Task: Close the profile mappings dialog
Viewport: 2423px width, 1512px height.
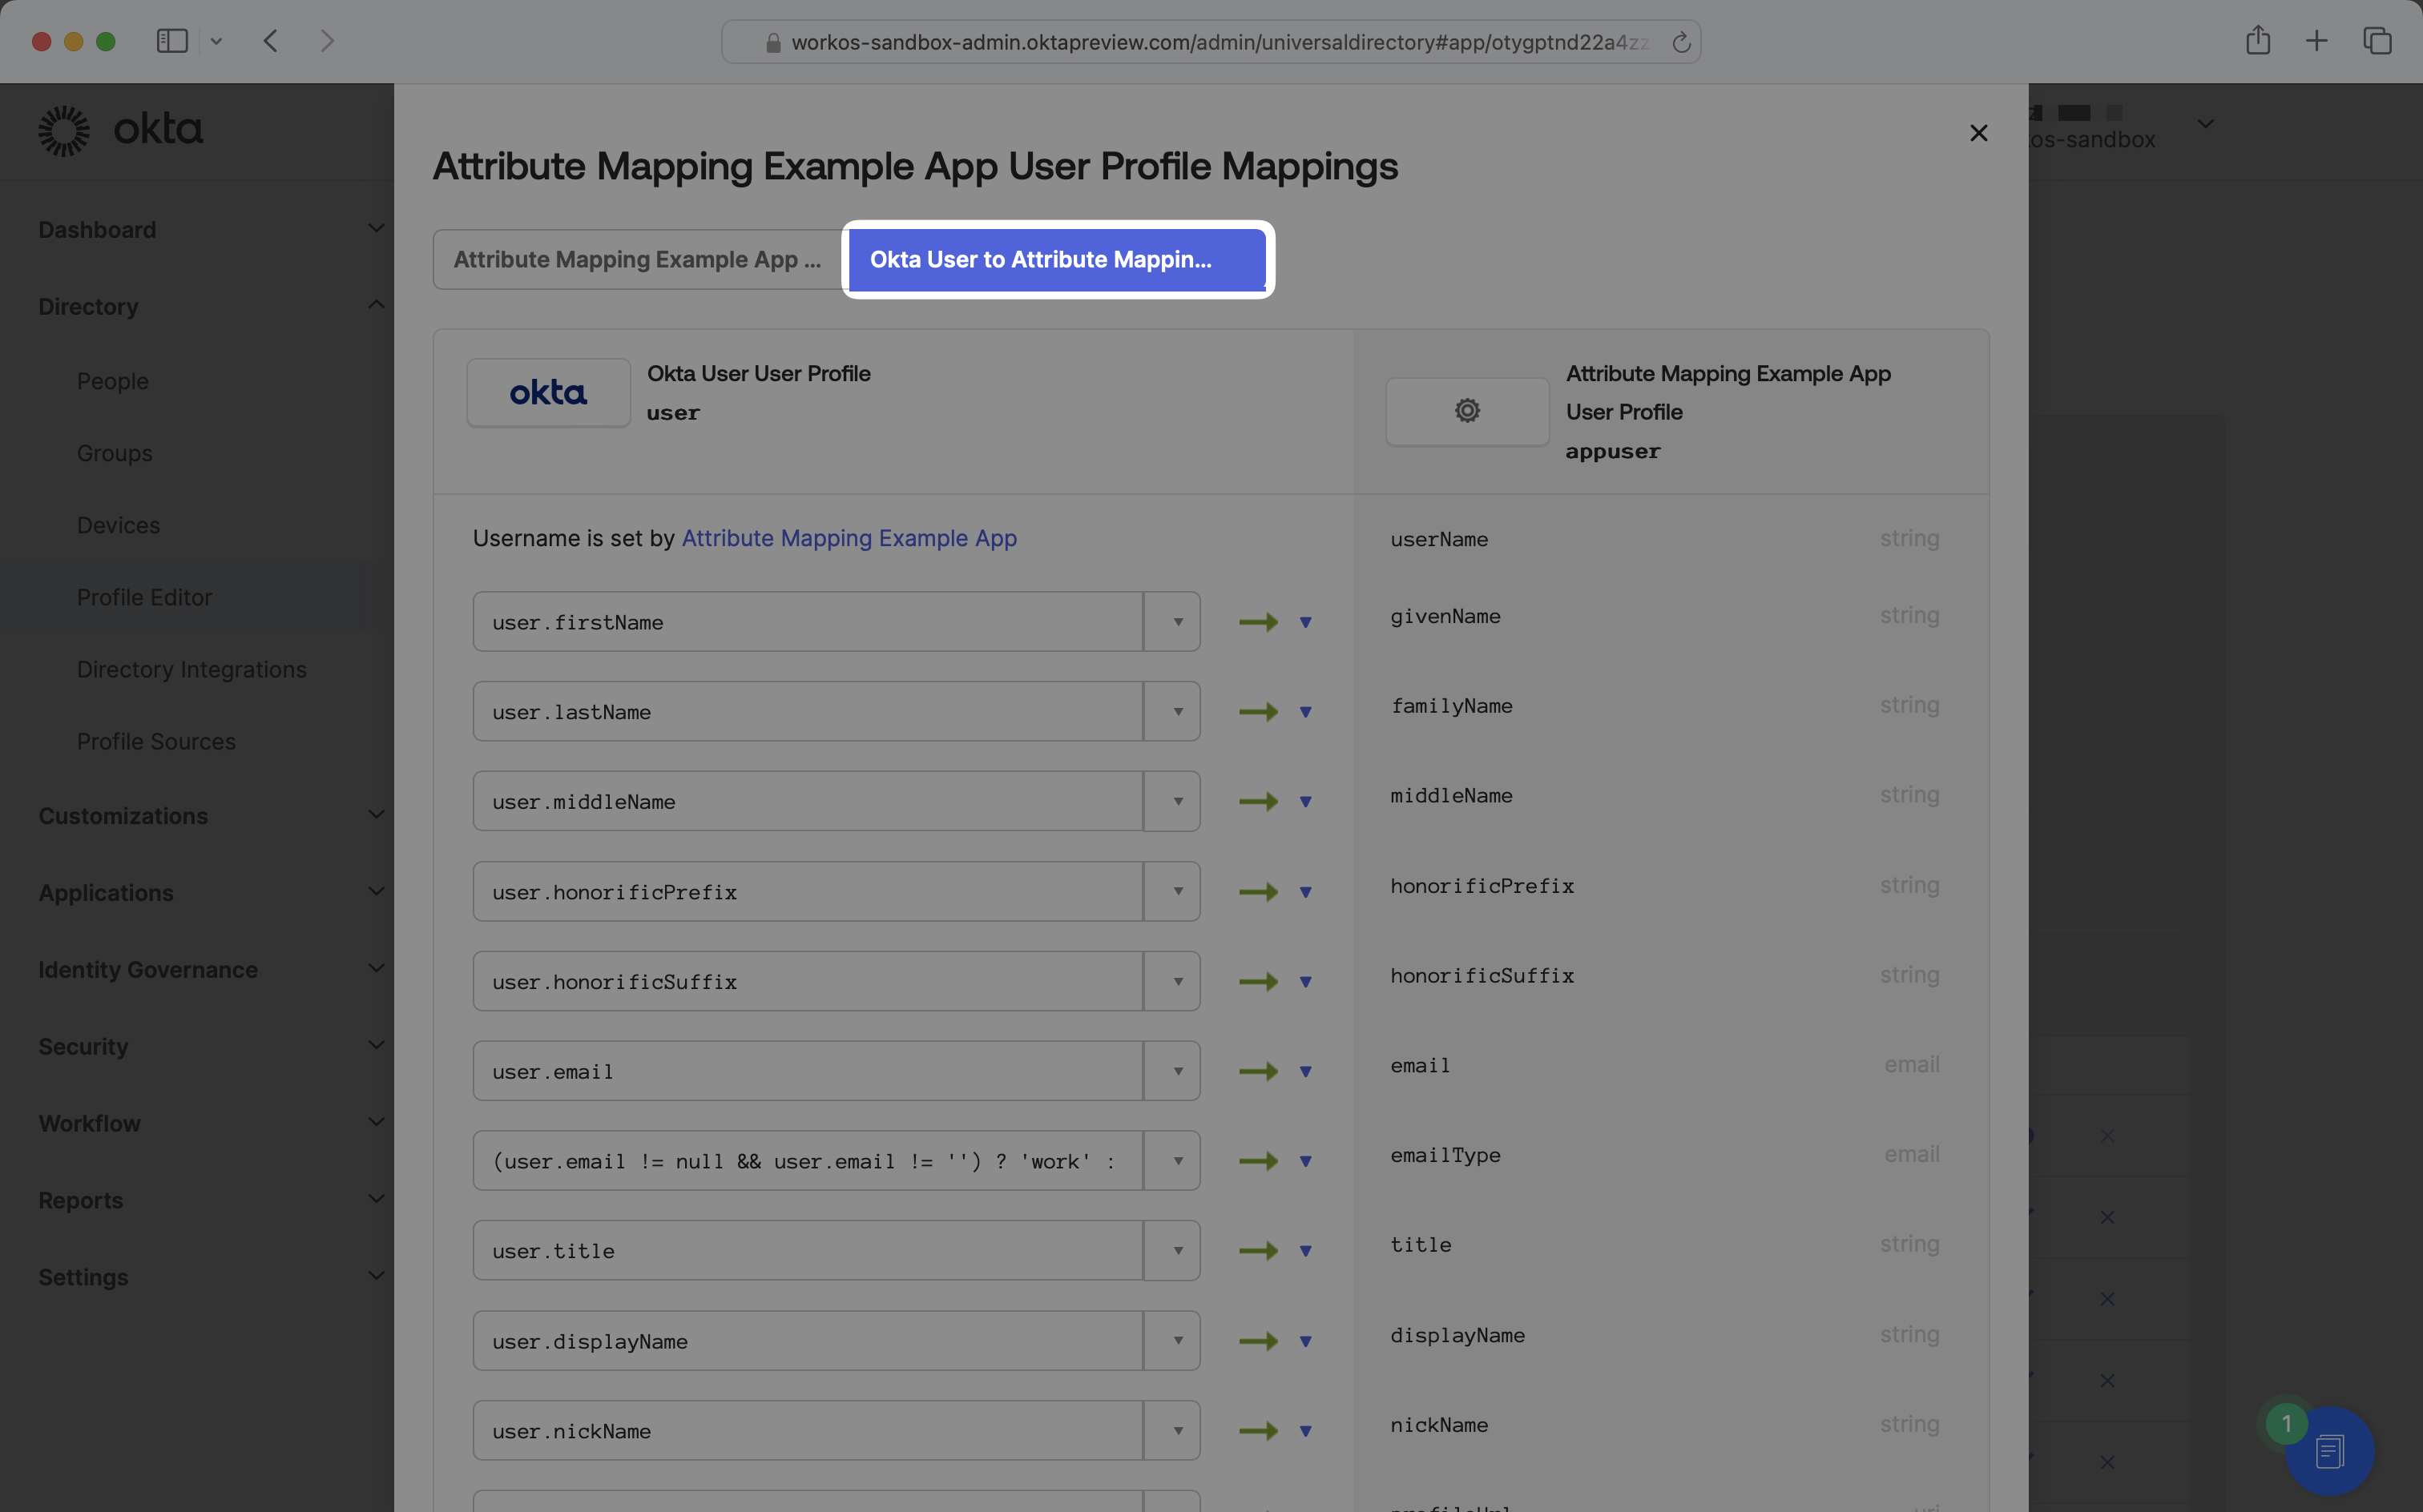Action: click(1978, 133)
